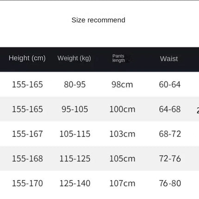Click the 155-170 height cell

pos(27,183)
